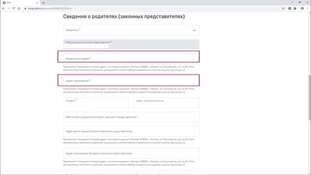Minimize the browser window
This screenshot has height=175, width=311.
293,2
